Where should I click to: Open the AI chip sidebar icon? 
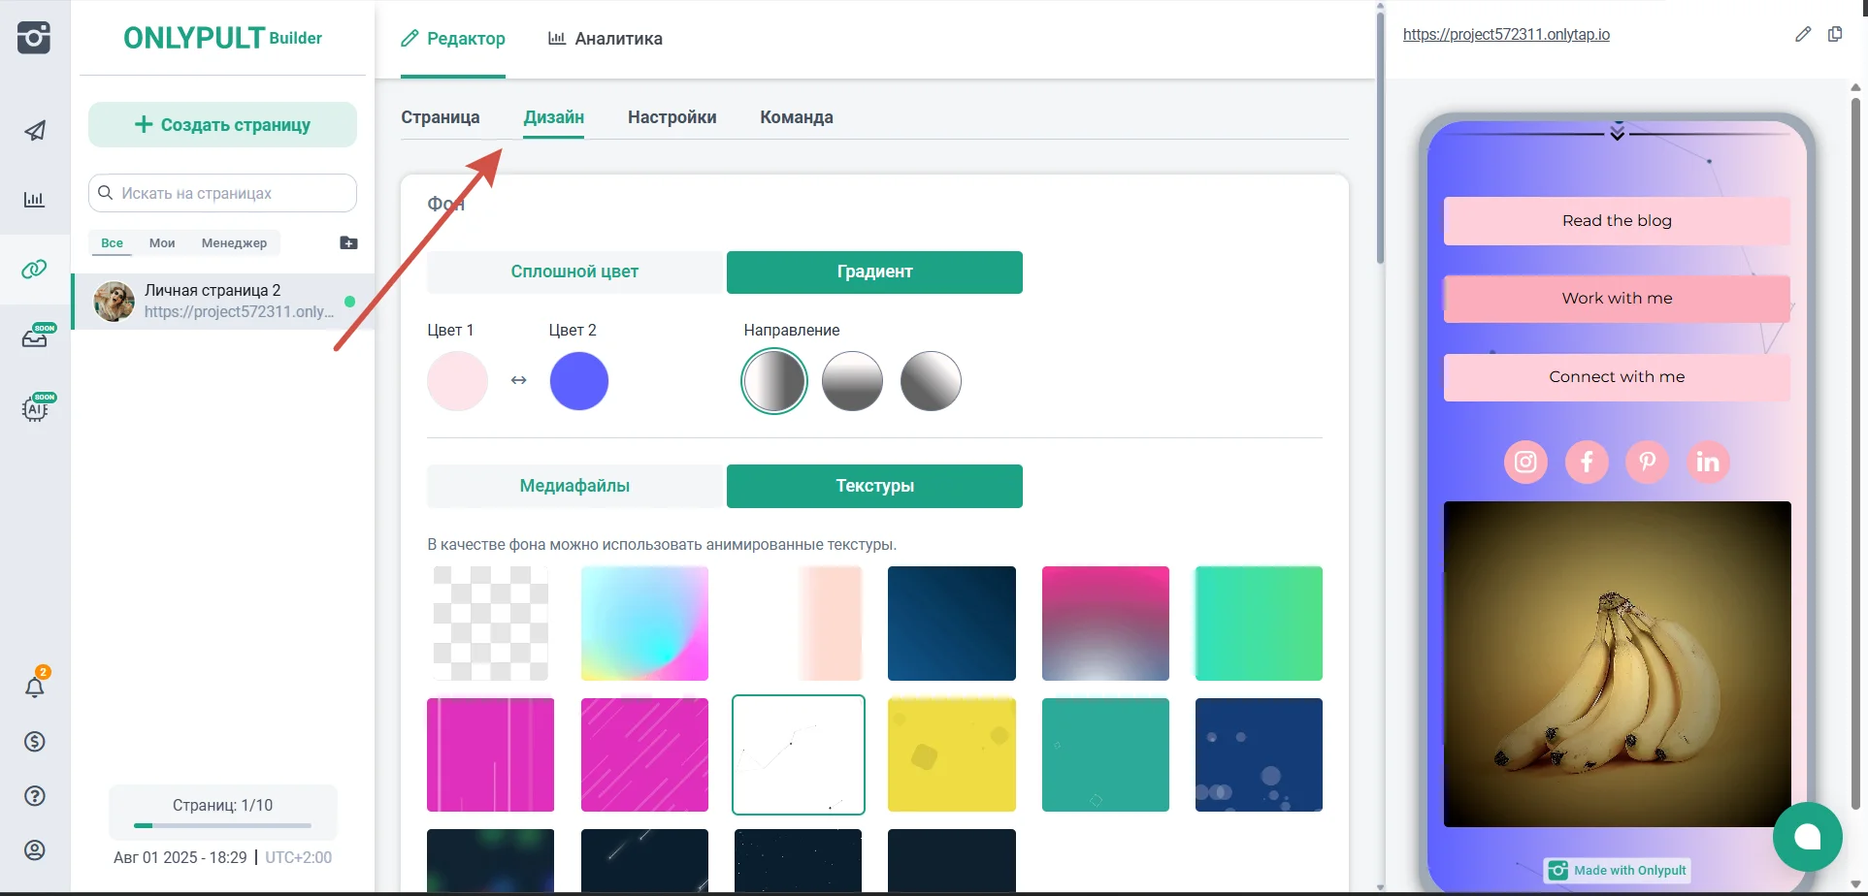pos(35,408)
